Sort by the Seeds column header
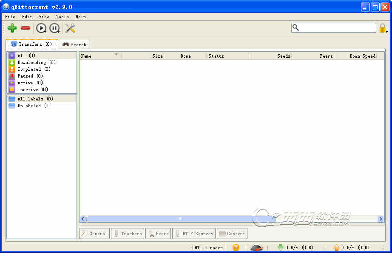This screenshot has width=392, height=253. (270, 56)
